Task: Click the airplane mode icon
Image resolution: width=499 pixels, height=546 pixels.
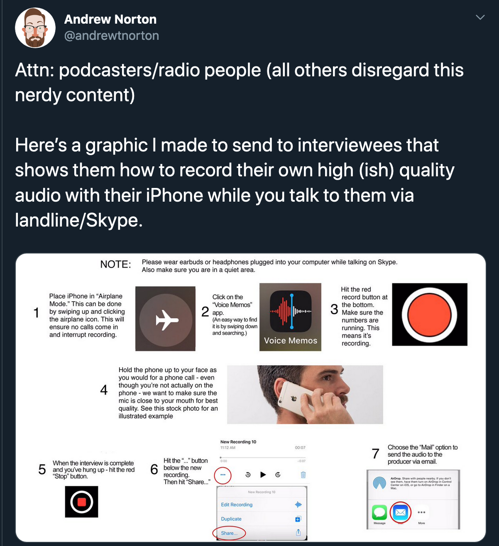Action: click(x=165, y=319)
